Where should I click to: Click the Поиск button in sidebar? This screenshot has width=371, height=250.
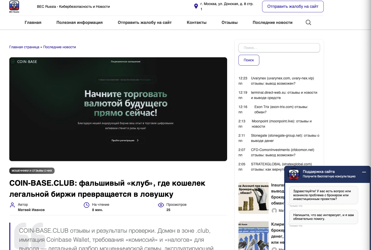click(x=249, y=60)
